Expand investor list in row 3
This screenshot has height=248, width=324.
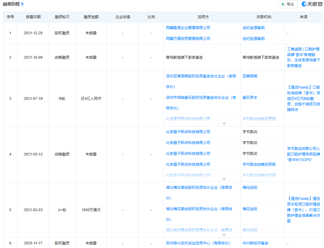pos(224,123)
